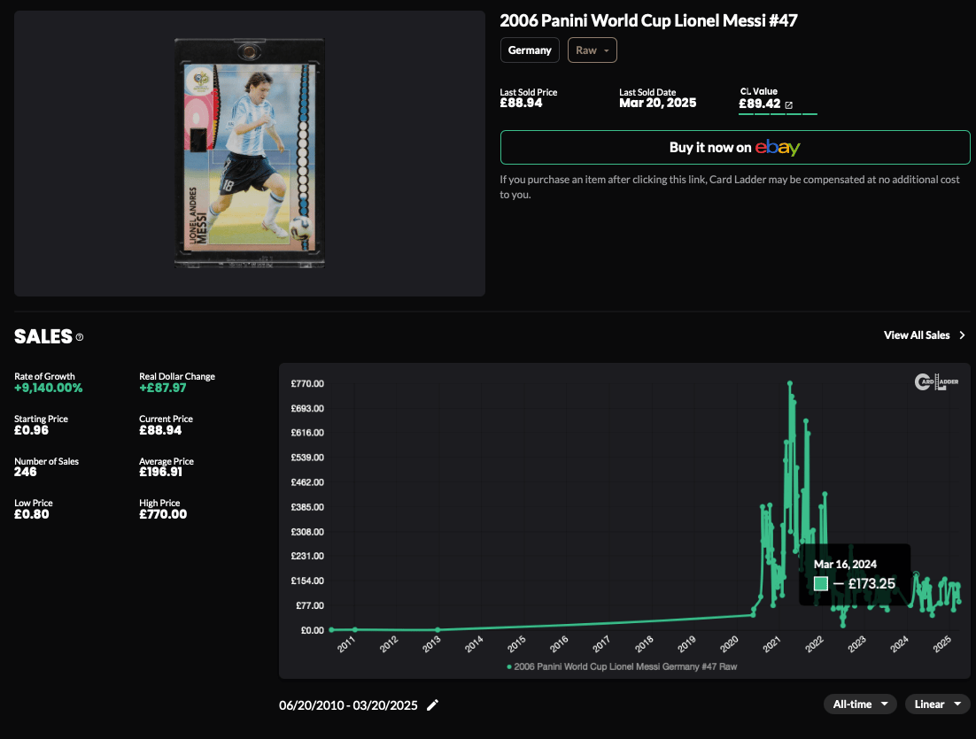Viewport: 976px width, 739px height.
Task: Click the Number of Sales 246 value
Action: tap(26, 472)
